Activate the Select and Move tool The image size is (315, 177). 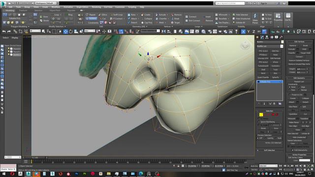coord(65,31)
